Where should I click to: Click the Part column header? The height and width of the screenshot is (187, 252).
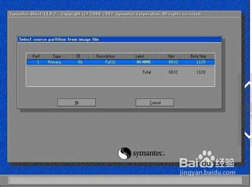tap(36, 56)
